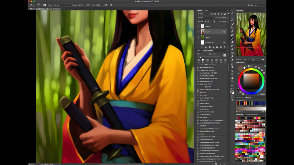294x165 pixels.
Task: Select the Quick Selection tool
Action: tap(232, 24)
